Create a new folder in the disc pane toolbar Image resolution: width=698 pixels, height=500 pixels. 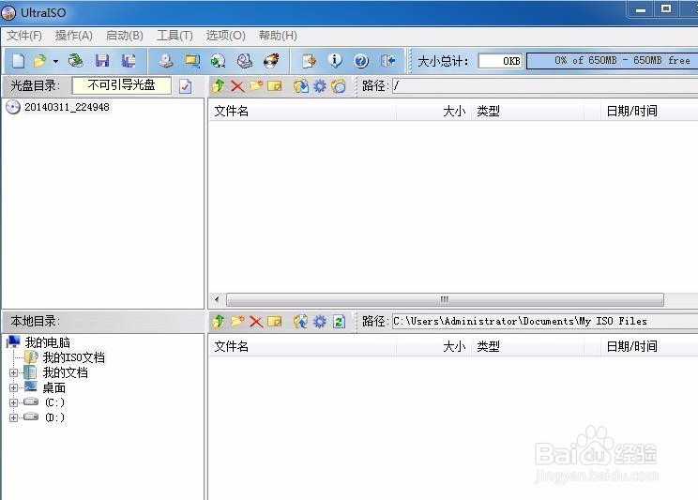click(256, 86)
